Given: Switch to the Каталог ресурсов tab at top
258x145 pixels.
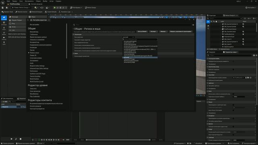Looking at the screenshot, I should (x=35, y=4).
